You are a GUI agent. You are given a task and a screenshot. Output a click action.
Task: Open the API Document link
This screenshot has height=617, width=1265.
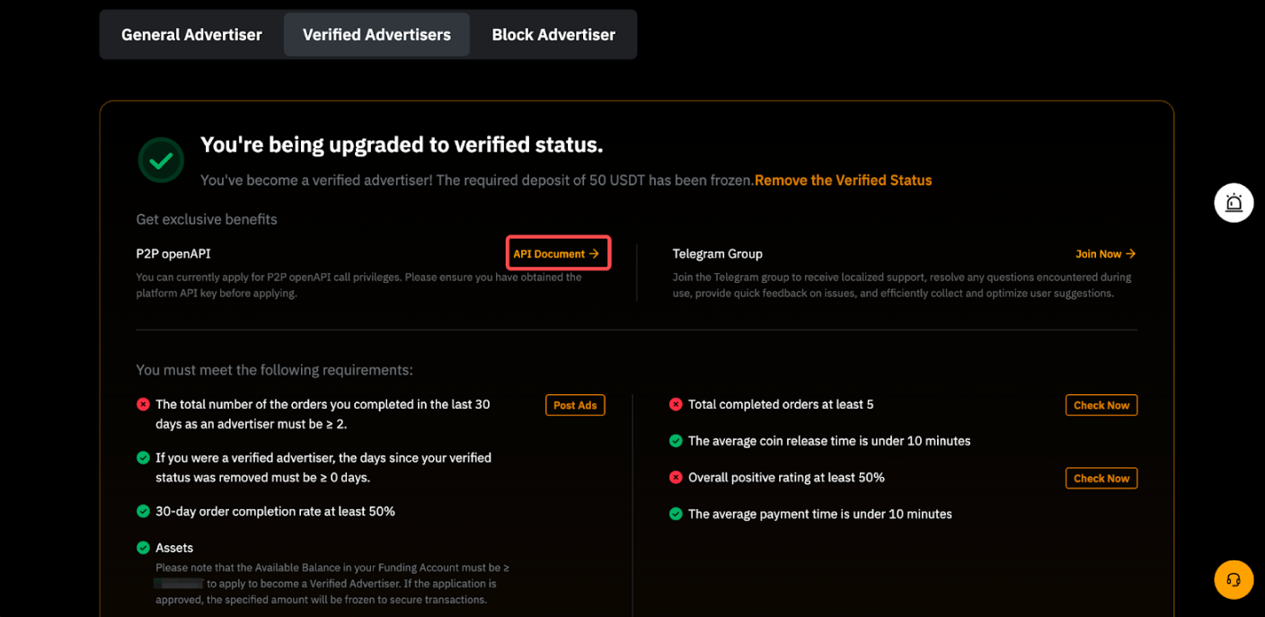(557, 254)
